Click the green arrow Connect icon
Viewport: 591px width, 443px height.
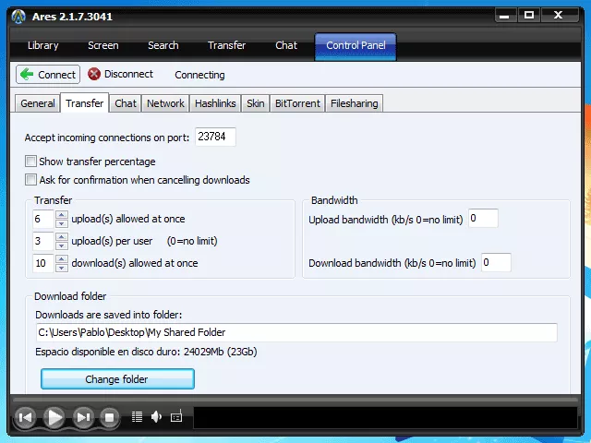tap(27, 74)
